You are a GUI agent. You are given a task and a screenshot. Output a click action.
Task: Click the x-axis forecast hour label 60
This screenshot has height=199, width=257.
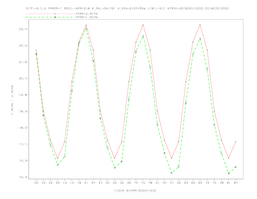[179, 183]
